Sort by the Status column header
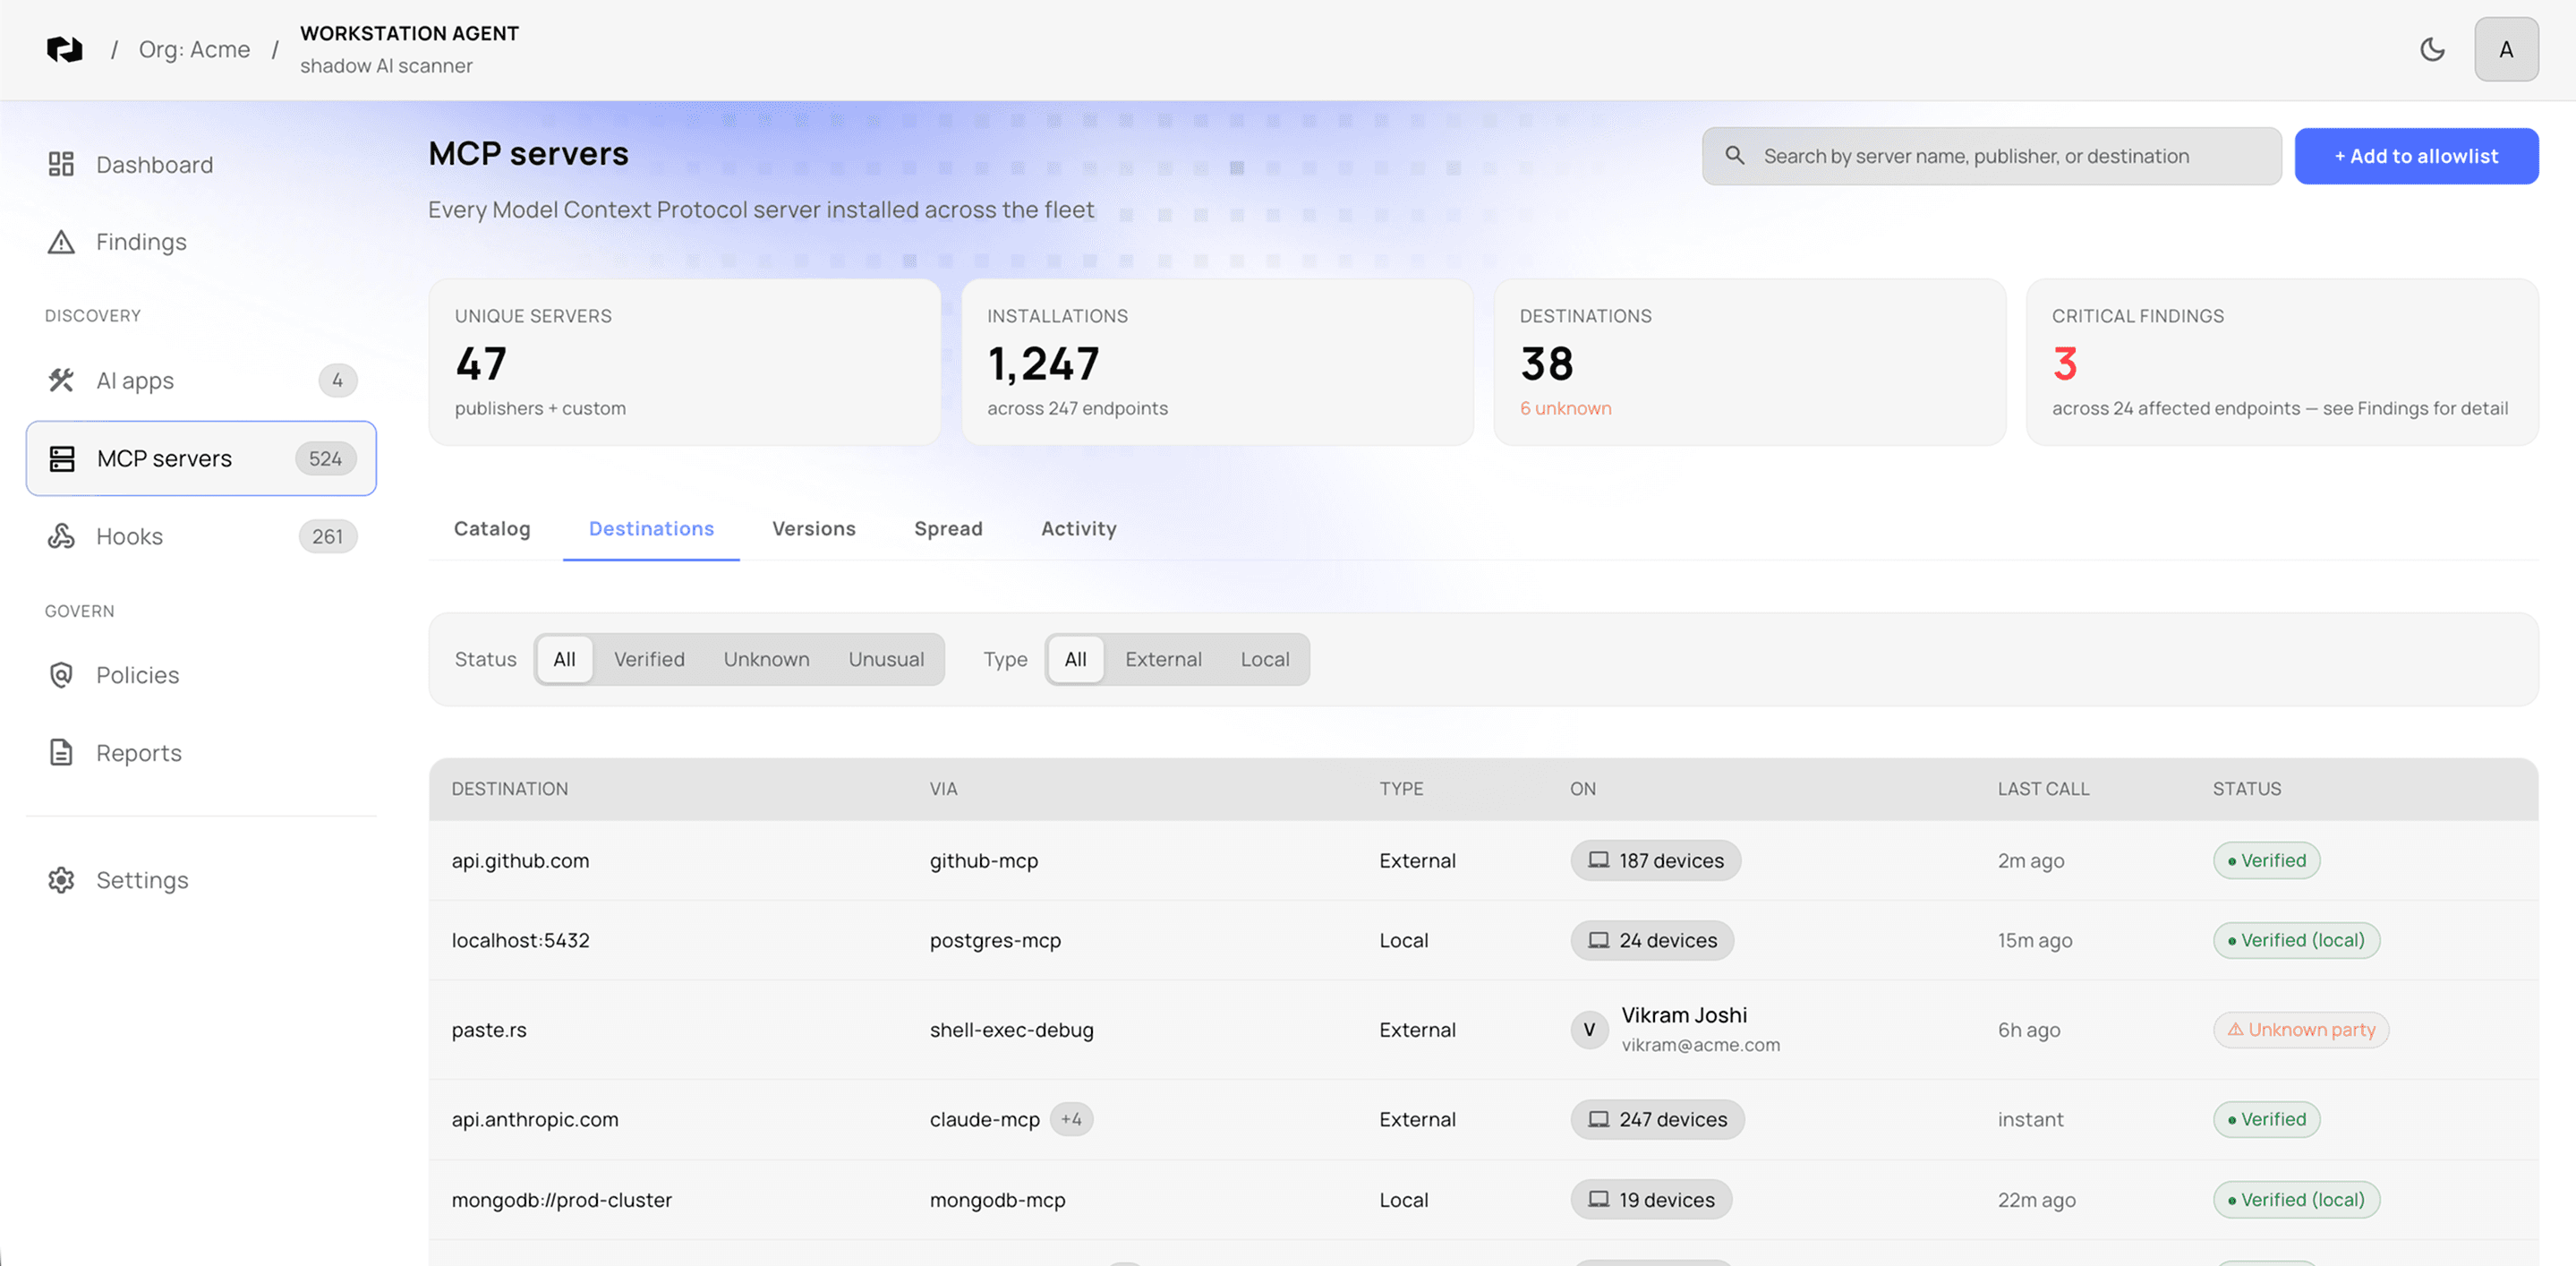The width and height of the screenshot is (2576, 1266). (2246, 788)
